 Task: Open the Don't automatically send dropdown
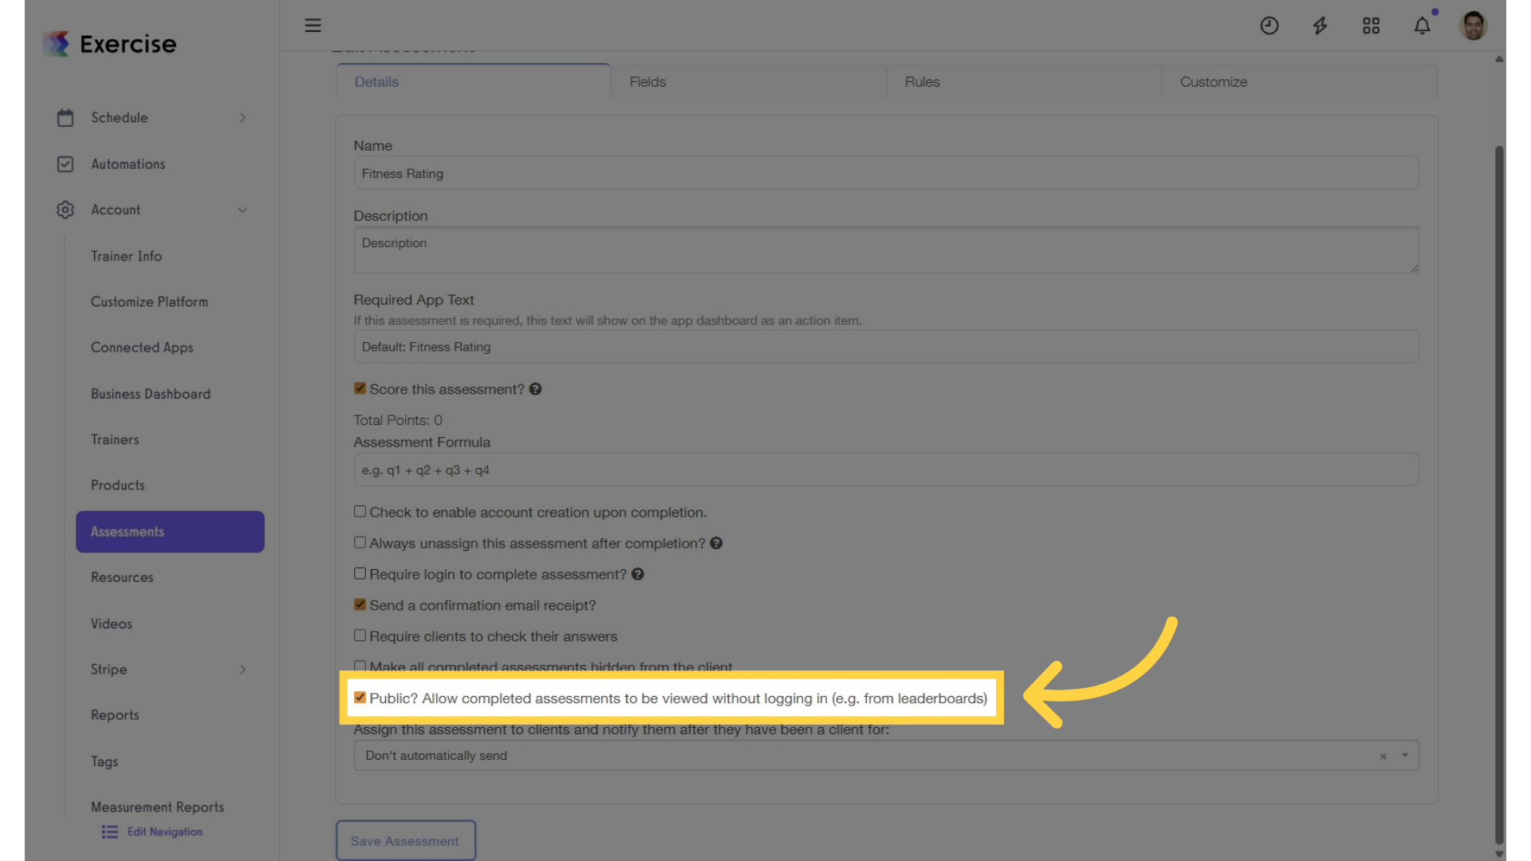886,755
